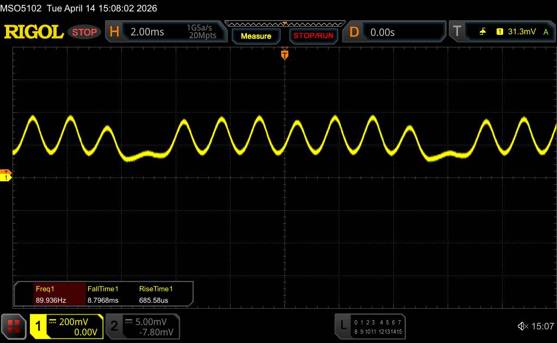The height and width of the screenshot is (343, 557).
Task: Select the Freq1 measurement item
Action: click(x=50, y=294)
